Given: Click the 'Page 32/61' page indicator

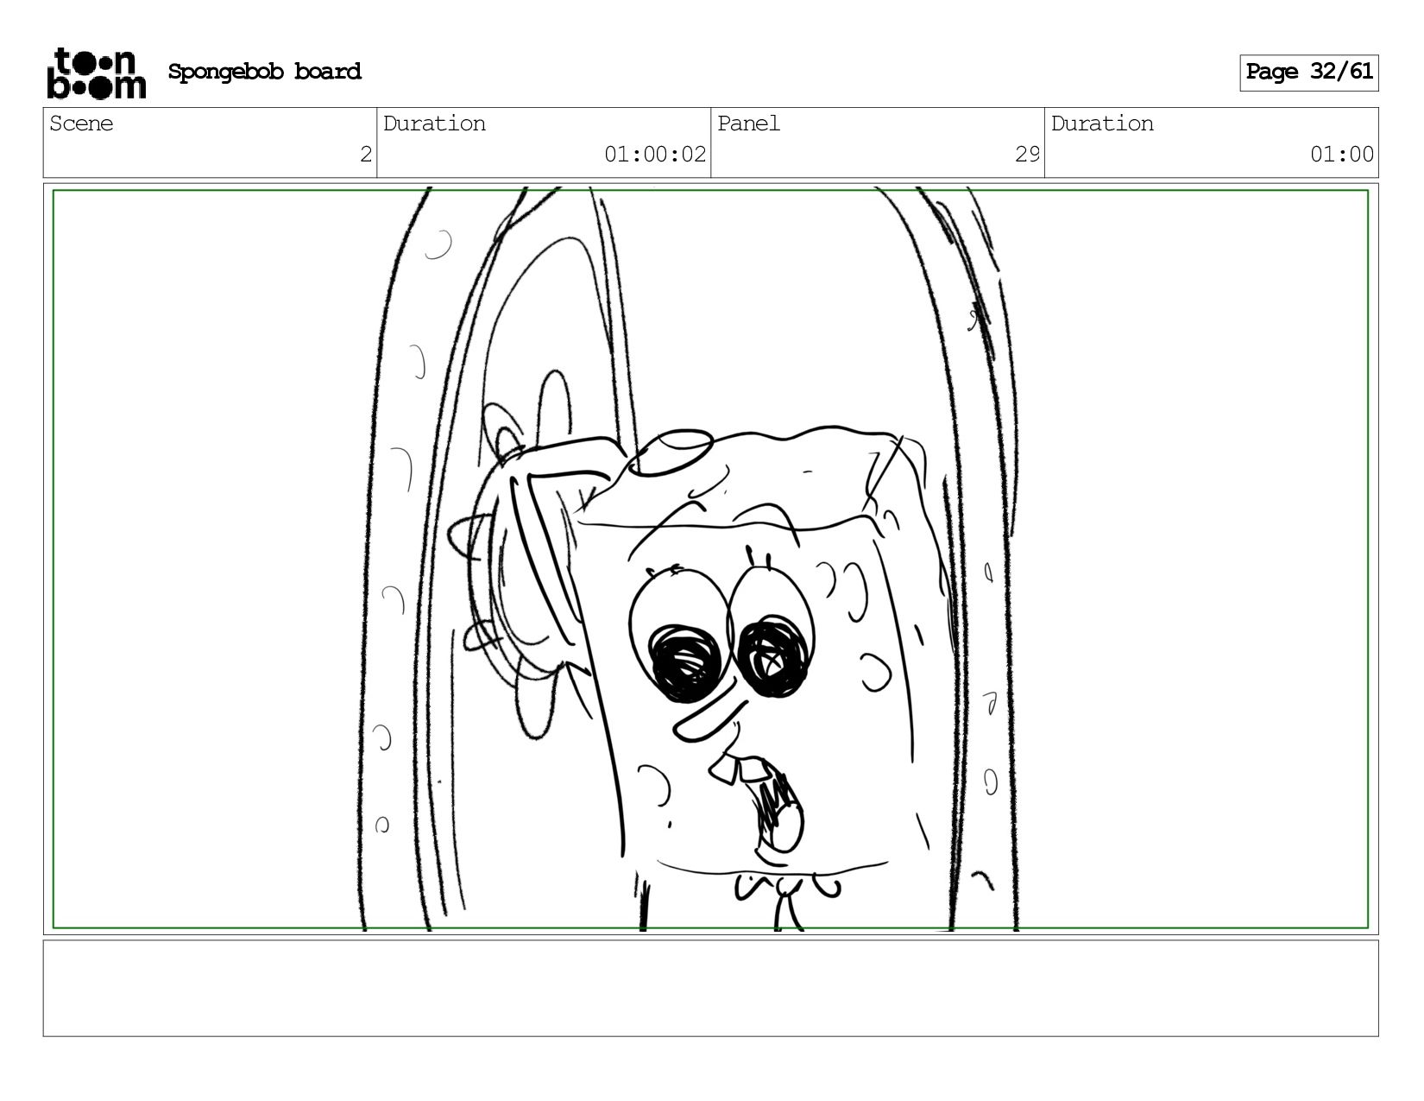Looking at the screenshot, I should [1309, 73].
